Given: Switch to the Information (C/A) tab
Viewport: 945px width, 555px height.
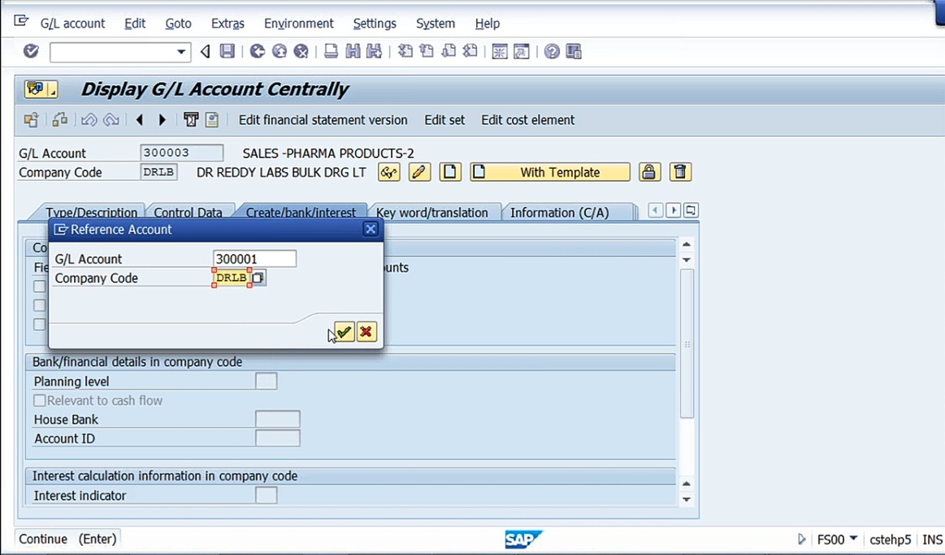Looking at the screenshot, I should click(560, 212).
